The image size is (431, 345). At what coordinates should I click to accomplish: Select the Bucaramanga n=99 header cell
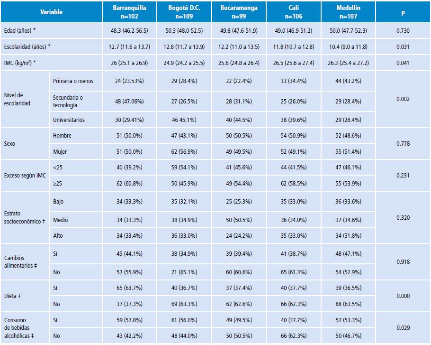239,12
